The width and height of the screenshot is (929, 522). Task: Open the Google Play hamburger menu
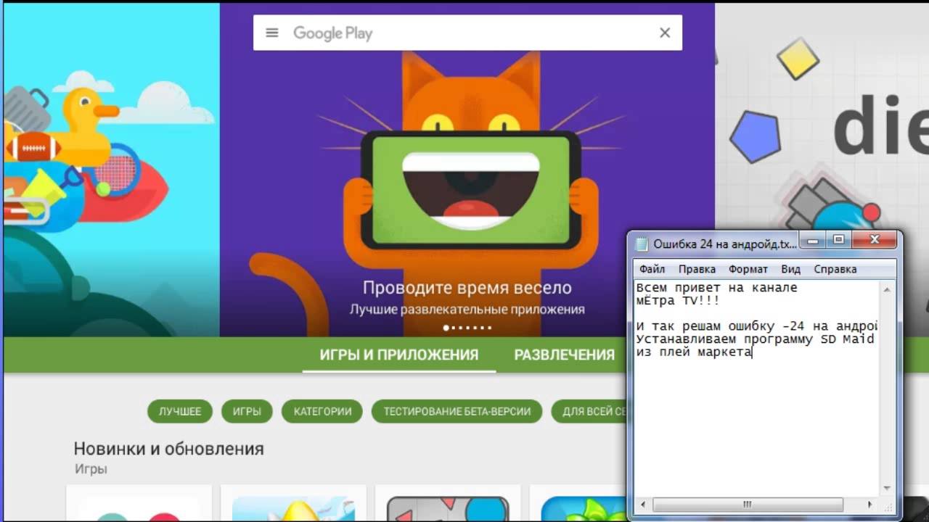272,33
